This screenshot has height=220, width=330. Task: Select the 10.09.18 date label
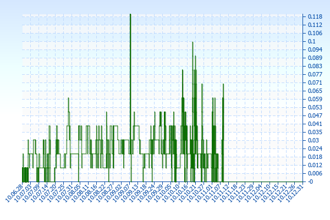pyautogui.click(x=138, y=193)
